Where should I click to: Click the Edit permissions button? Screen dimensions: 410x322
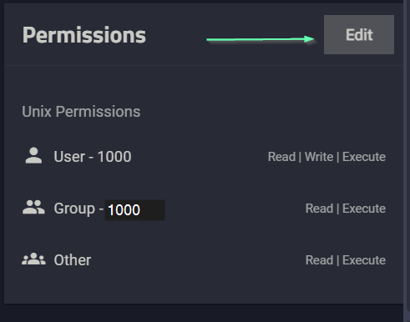[x=359, y=35]
